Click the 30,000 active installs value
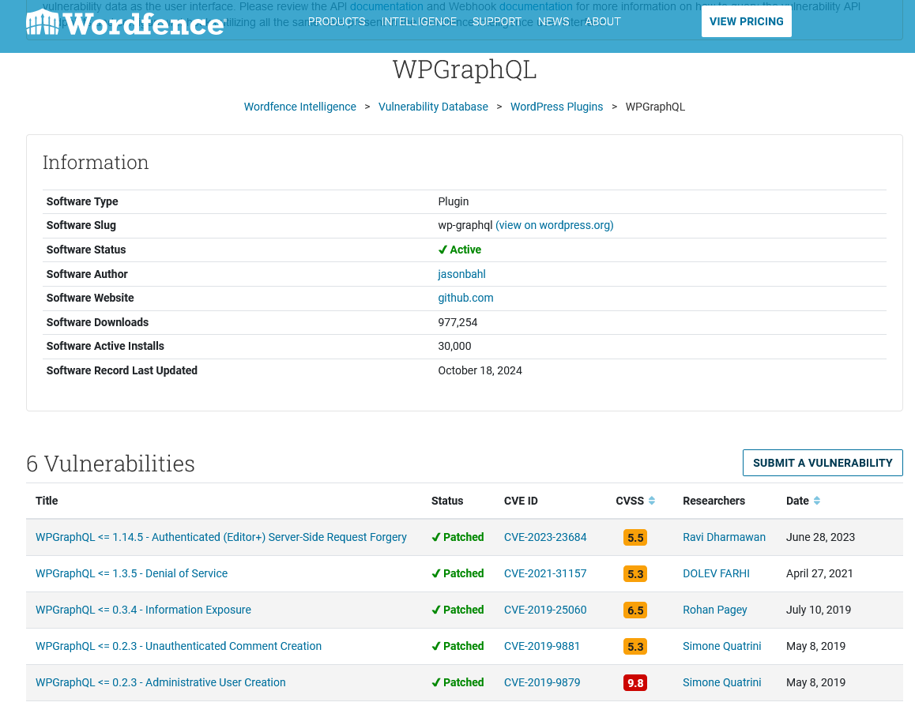Viewport: 915px width, 706px height. [x=454, y=347]
